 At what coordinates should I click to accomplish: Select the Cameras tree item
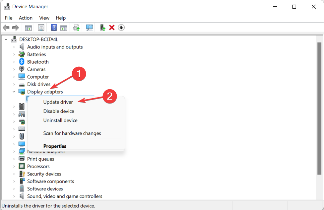point(36,69)
